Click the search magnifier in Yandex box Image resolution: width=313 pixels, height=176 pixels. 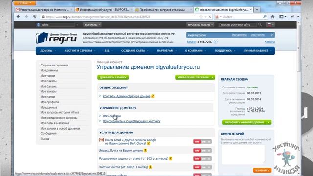(x=265, y=17)
